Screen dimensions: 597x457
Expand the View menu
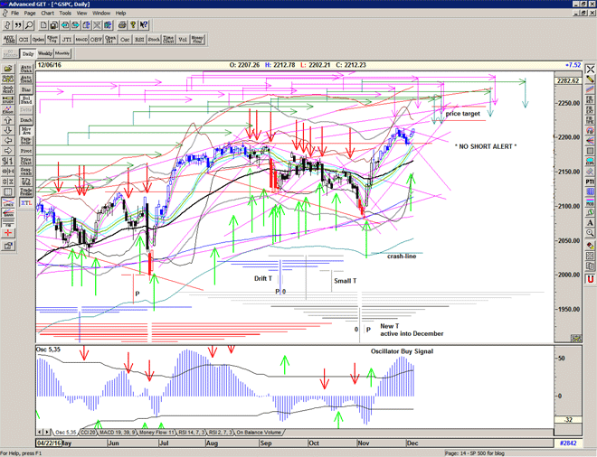81,14
